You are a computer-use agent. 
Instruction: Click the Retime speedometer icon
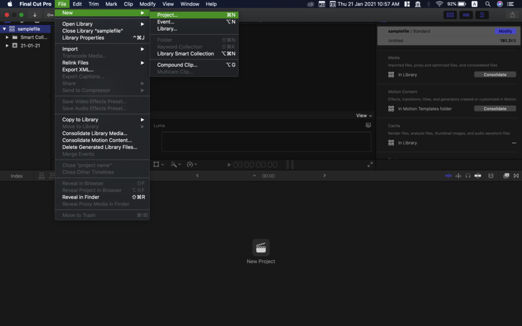pos(190,165)
